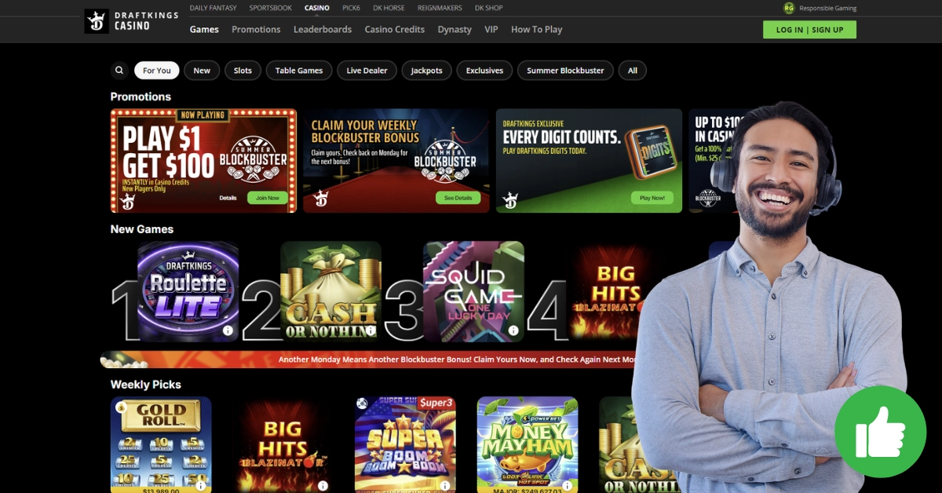Viewport: 942px width, 493px height.
Task: Open Cash or Nothing tile in New Games
Action: click(x=331, y=291)
